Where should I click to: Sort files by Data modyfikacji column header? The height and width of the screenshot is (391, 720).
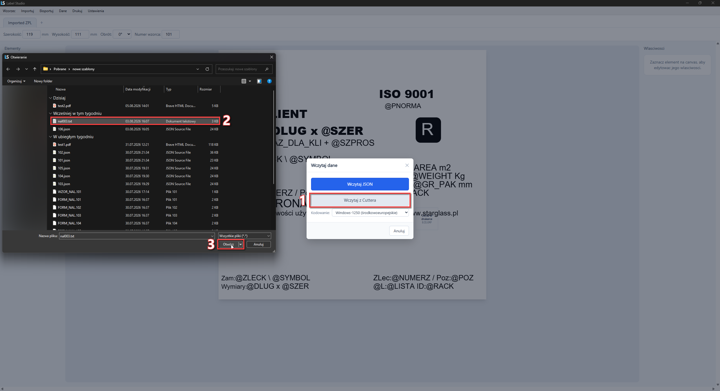[144, 89]
